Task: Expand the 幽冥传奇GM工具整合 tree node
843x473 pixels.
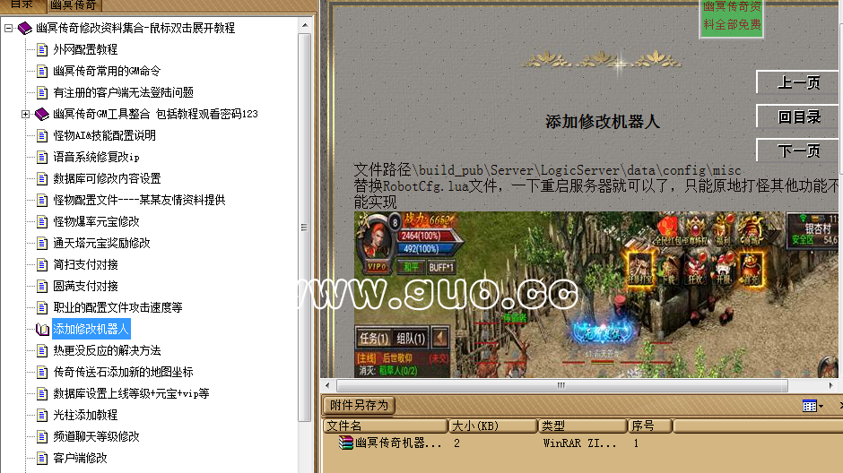Action: click(25, 114)
